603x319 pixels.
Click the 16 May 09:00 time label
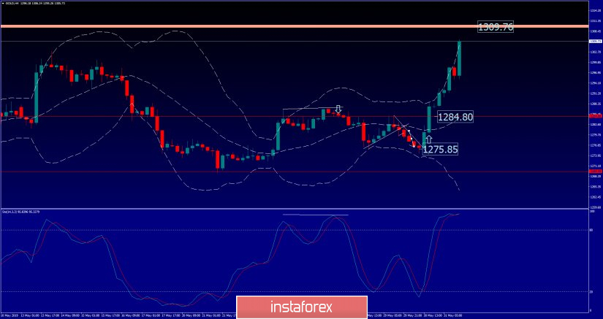[x=131, y=315]
